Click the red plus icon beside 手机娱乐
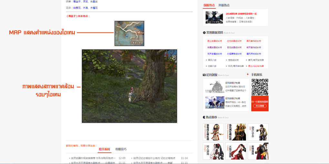 (248, 74)
